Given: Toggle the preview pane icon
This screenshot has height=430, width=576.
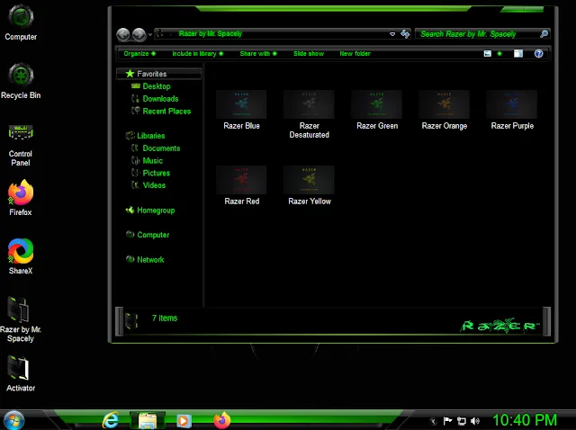Looking at the screenshot, I should 518,54.
